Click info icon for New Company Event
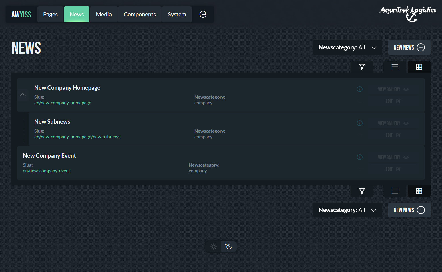Screen dimensions: 442x272 (x=359, y=157)
